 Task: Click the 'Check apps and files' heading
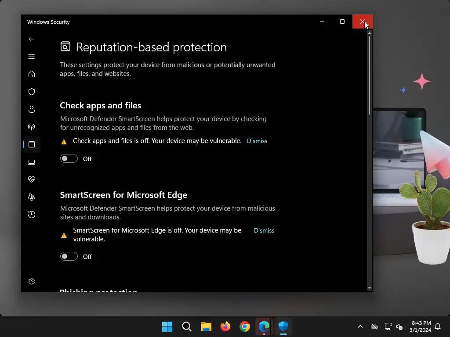101,105
